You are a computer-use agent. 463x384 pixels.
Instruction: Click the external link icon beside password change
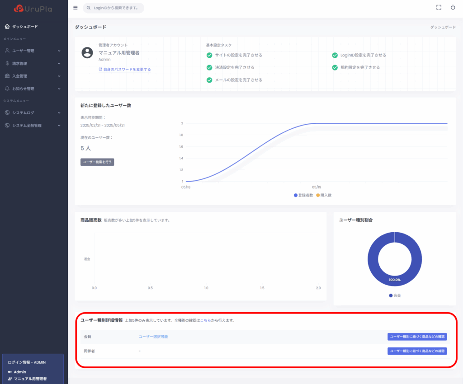click(100, 69)
